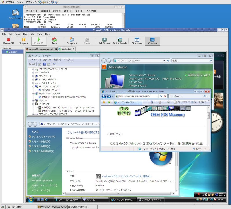This screenshot has width=231, height=209.
Task: Reset the virtual machine
Action: click(54, 41)
